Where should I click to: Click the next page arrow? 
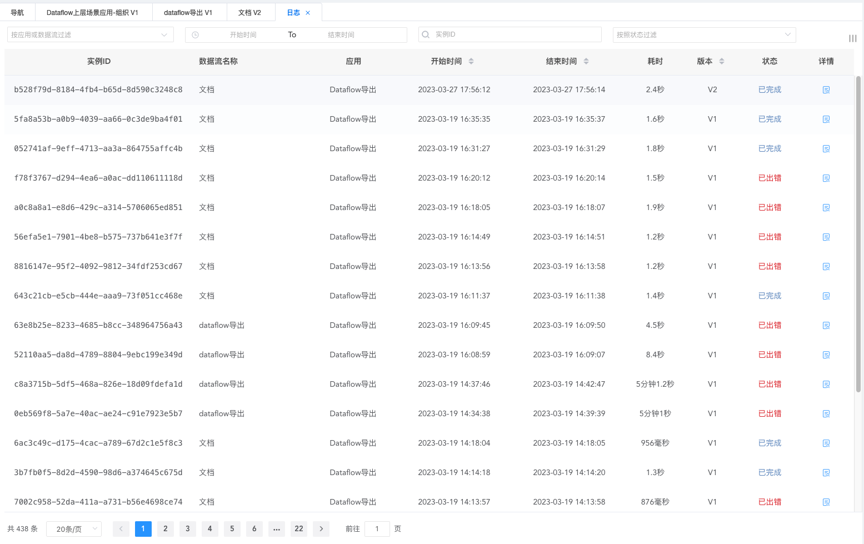pyautogui.click(x=321, y=529)
